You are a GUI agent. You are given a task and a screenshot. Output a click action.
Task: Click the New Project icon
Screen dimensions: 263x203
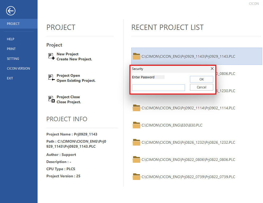(51, 56)
